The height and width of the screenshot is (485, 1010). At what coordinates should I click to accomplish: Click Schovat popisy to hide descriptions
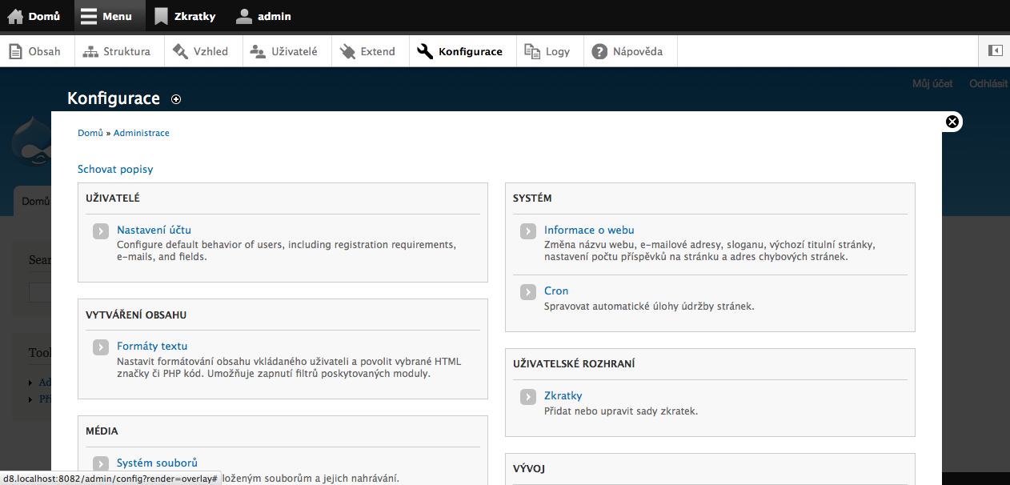[x=115, y=169]
